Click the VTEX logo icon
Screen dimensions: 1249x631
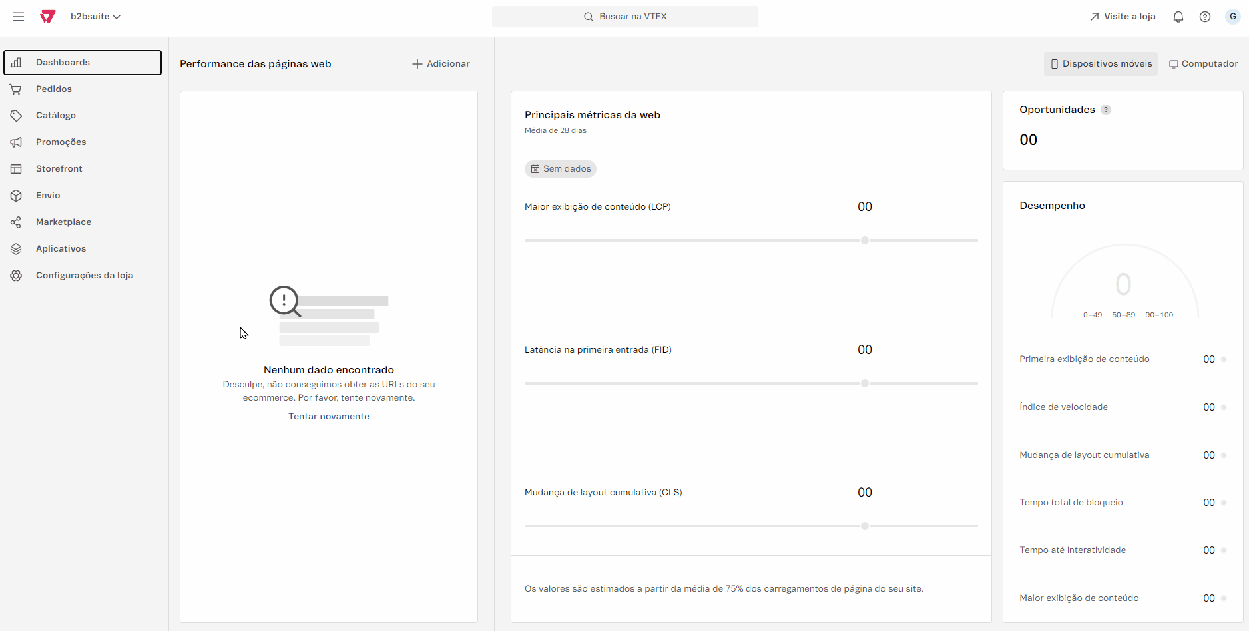pos(47,17)
